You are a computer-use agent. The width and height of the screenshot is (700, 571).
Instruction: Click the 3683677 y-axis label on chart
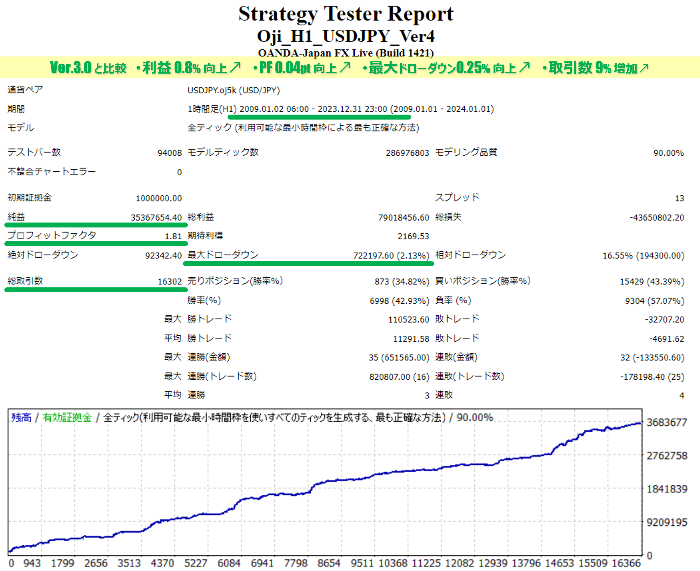667,422
